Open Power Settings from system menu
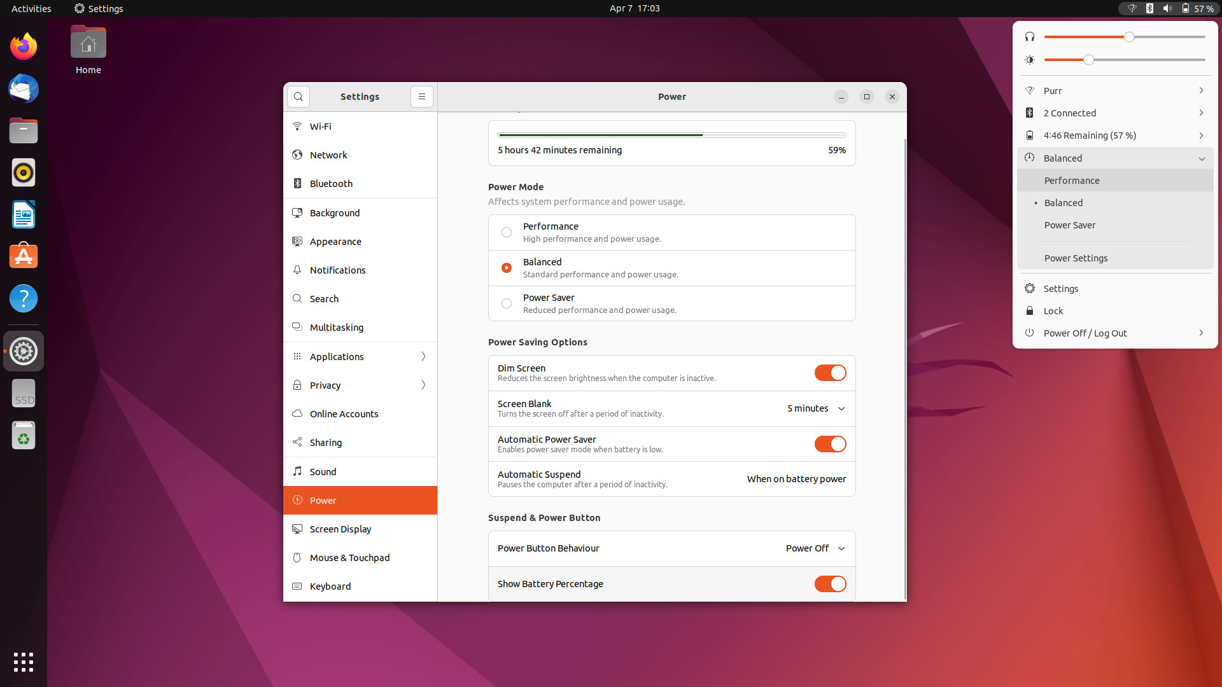The image size is (1222, 687). pyautogui.click(x=1076, y=258)
